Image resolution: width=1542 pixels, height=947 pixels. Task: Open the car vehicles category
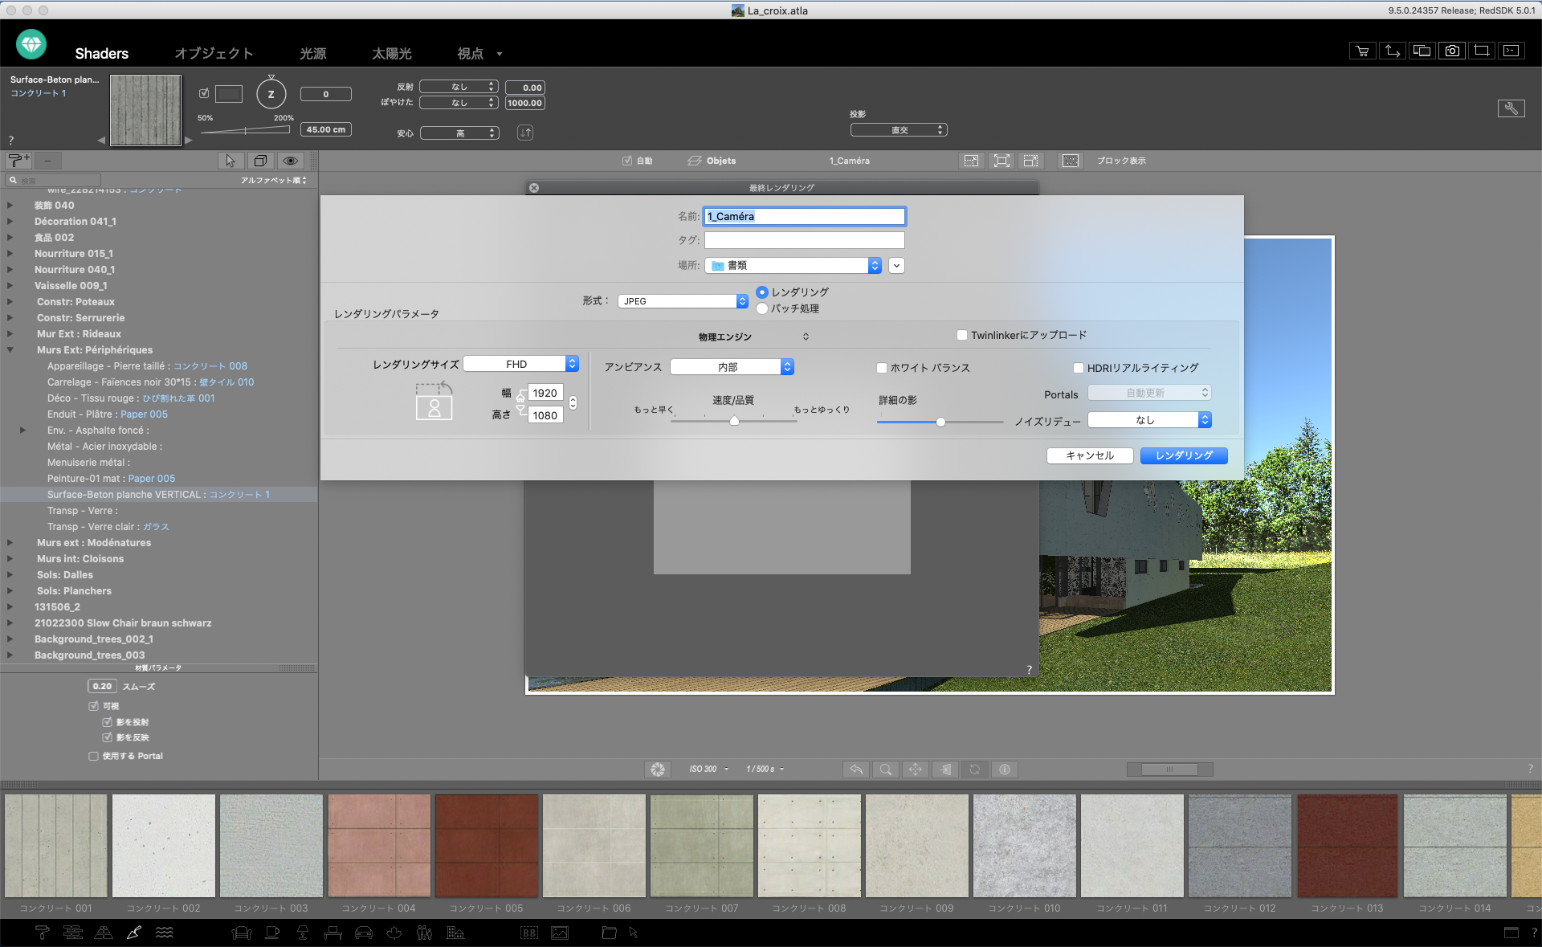click(x=364, y=933)
